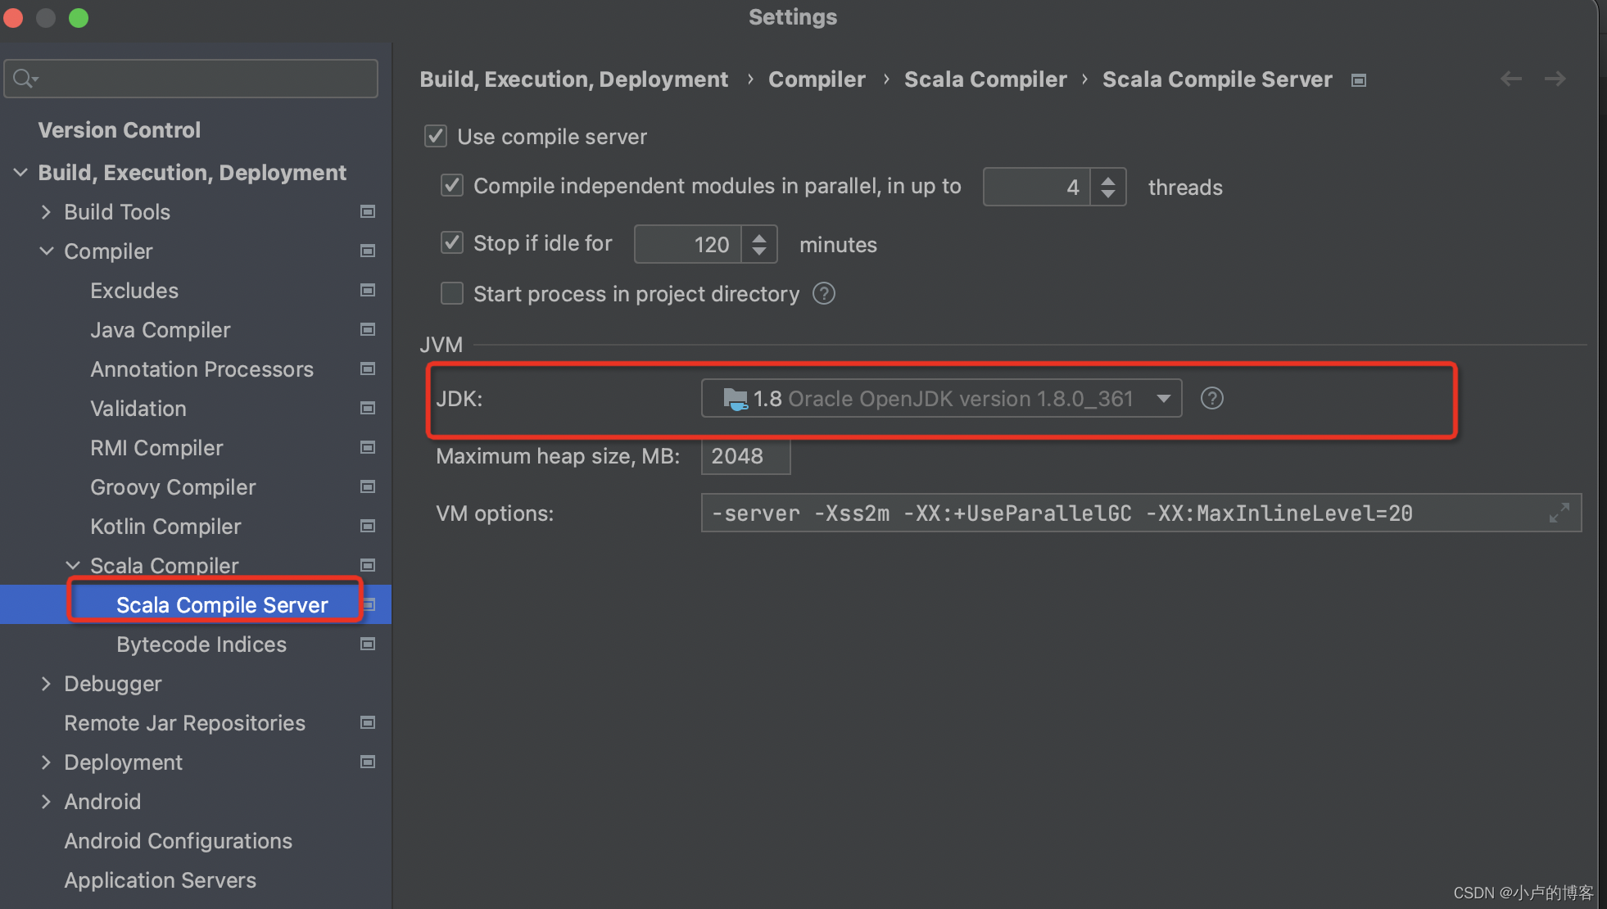Image resolution: width=1607 pixels, height=909 pixels.
Task: Click the forward navigation arrow icon
Action: [1555, 79]
